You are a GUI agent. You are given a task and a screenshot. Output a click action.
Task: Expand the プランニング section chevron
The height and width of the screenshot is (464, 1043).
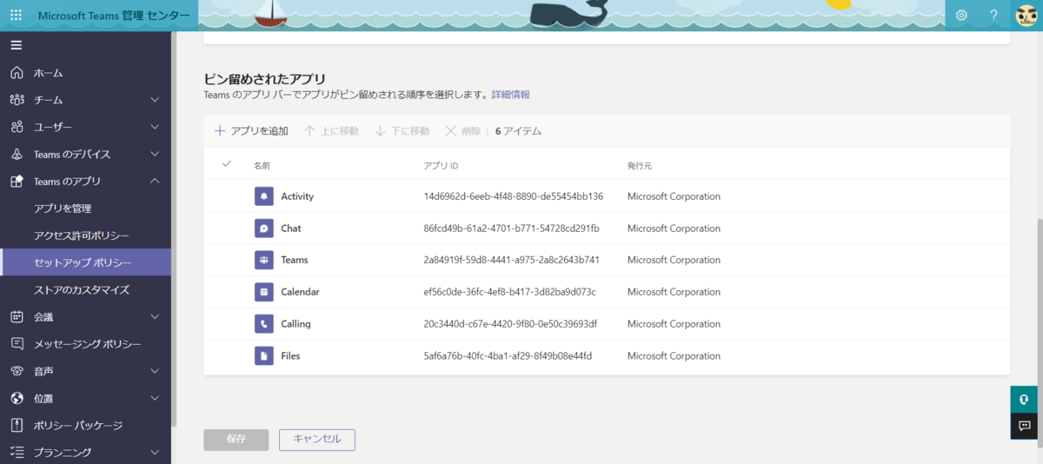[155, 452]
